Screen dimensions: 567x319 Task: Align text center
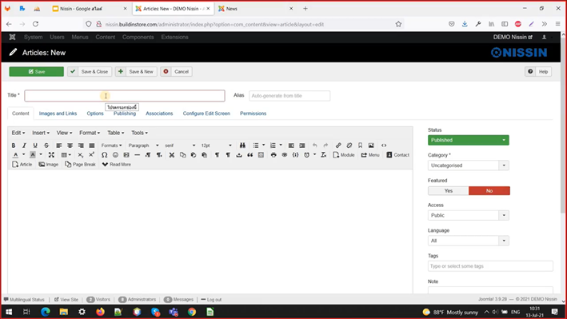click(70, 146)
